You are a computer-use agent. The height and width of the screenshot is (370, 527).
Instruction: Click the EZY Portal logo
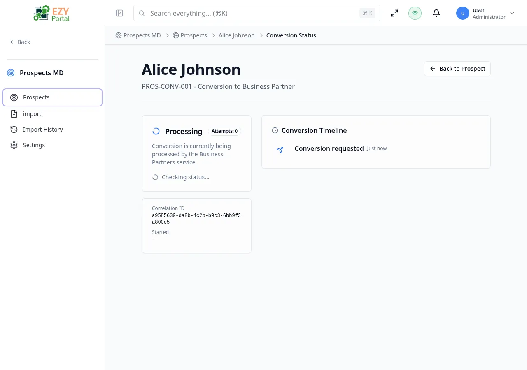click(x=51, y=13)
